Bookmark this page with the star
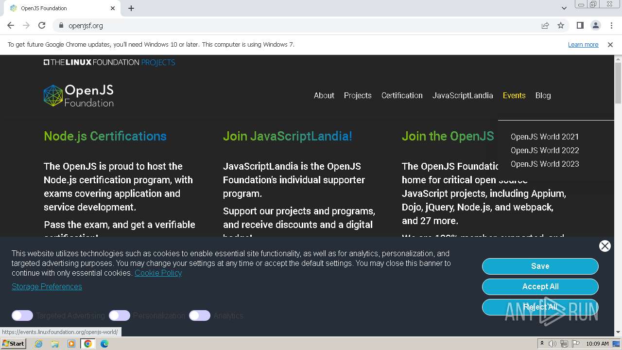The image size is (622, 350). (x=561, y=26)
